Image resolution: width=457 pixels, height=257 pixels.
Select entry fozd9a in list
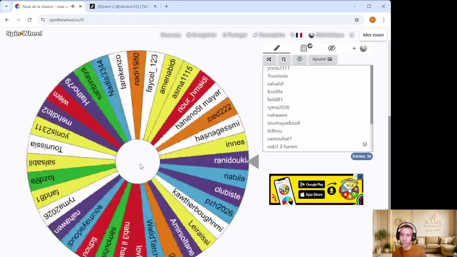tap(275, 91)
